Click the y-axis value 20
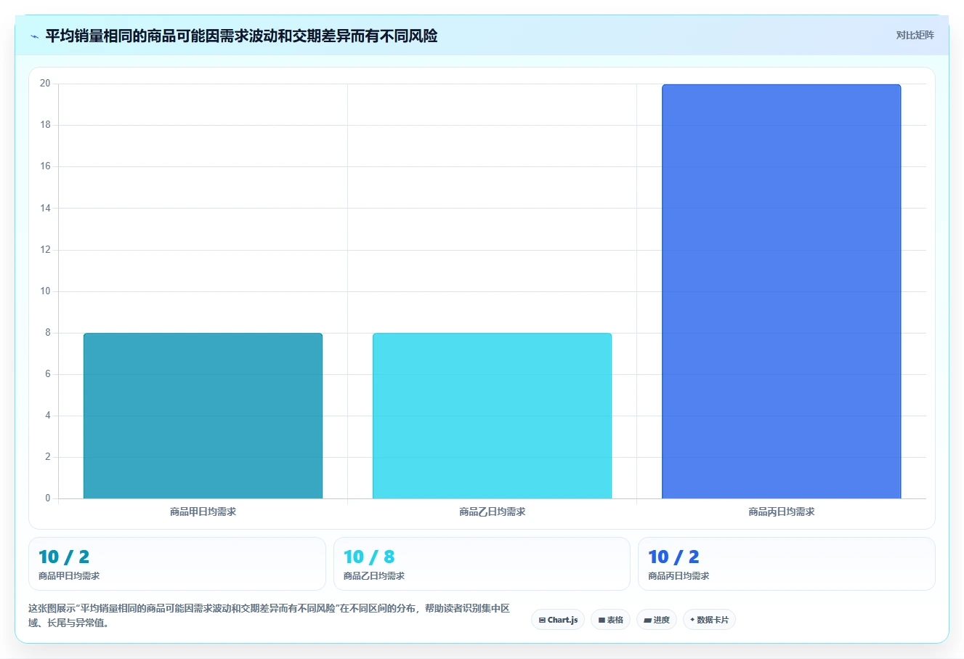The width and height of the screenshot is (964, 659). (x=45, y=84)
